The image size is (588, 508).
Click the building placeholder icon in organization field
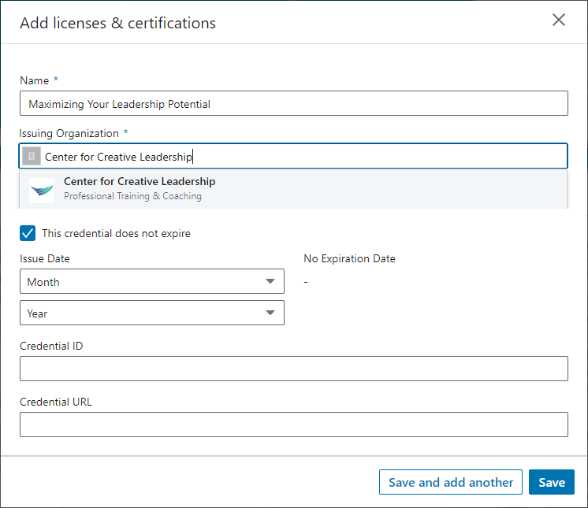tap(32, 156)
